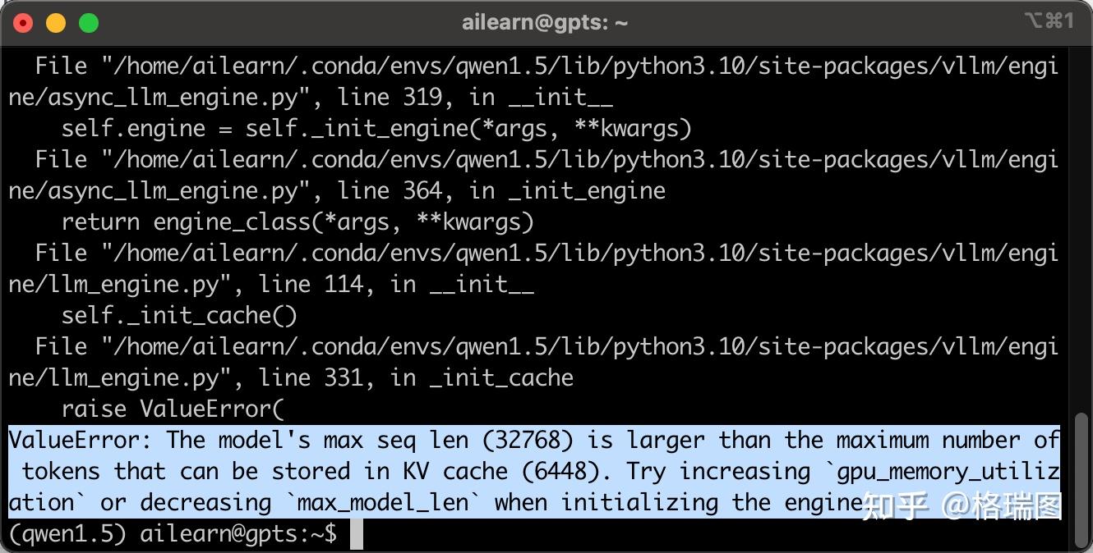1093x553 pixels.
Task: Click the yellow minimize window button
Action: 56,23
